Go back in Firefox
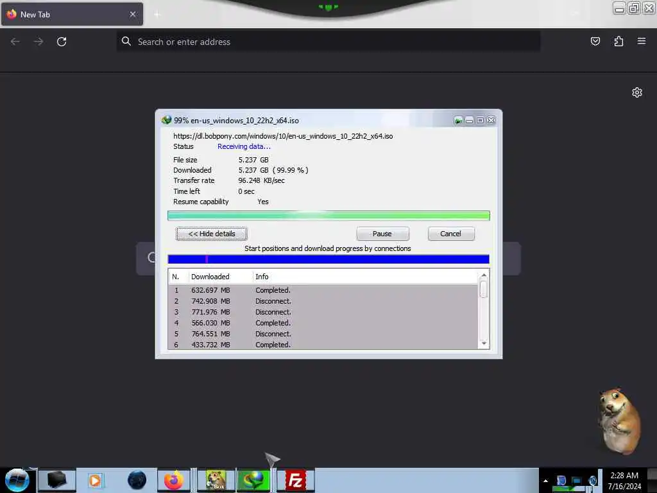The width and height of the screenshot is (657, 493). pyautogui.click(x=15, y=42)
